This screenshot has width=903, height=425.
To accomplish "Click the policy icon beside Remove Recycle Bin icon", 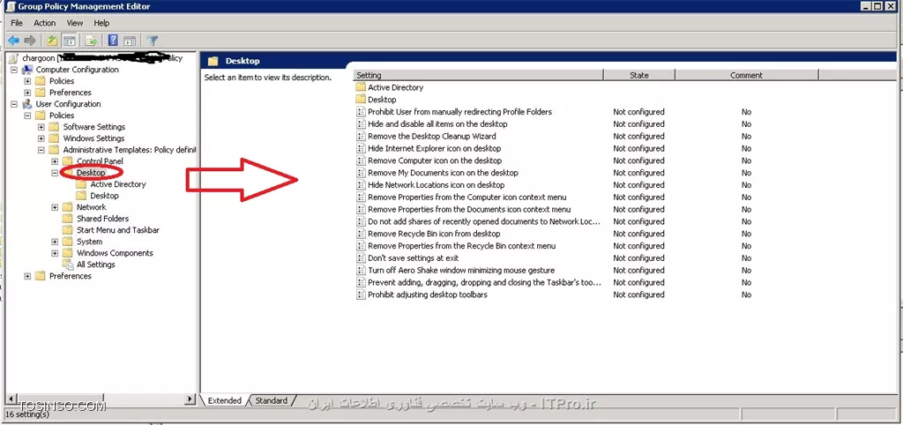I will tap(361, 234).
